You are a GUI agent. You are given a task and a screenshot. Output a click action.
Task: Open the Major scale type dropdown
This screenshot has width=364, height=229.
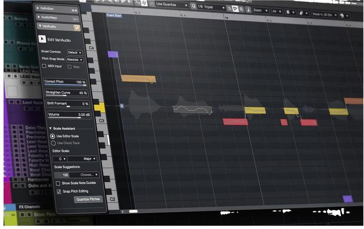[x=82, y=159]
